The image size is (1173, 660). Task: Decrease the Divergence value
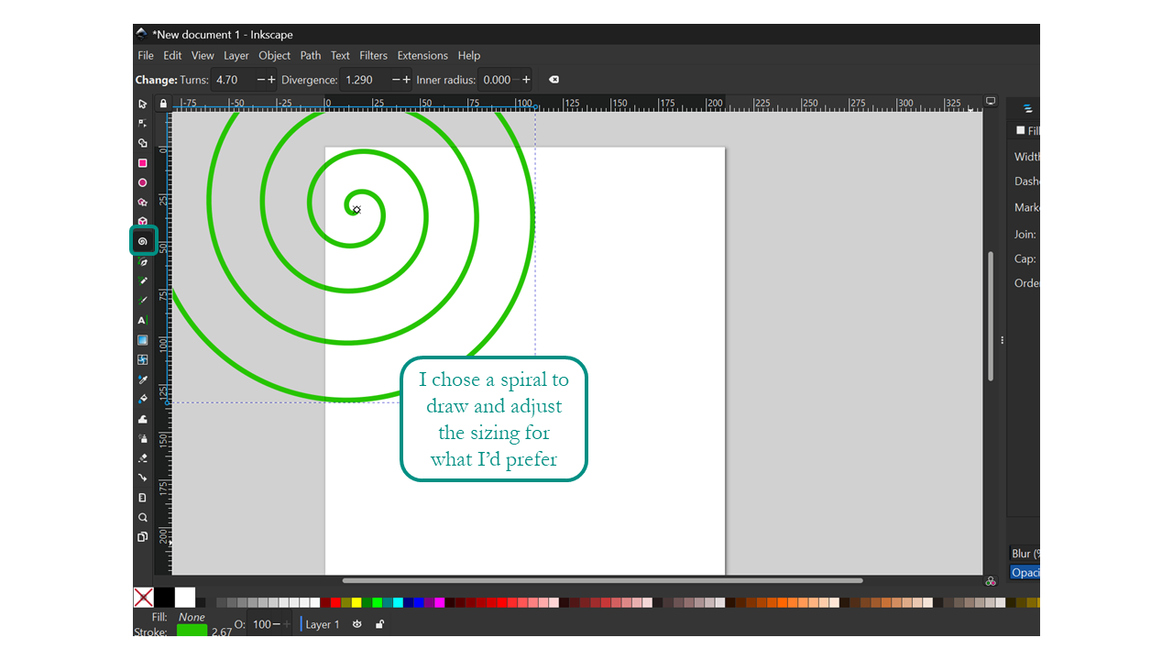(396, 80)
